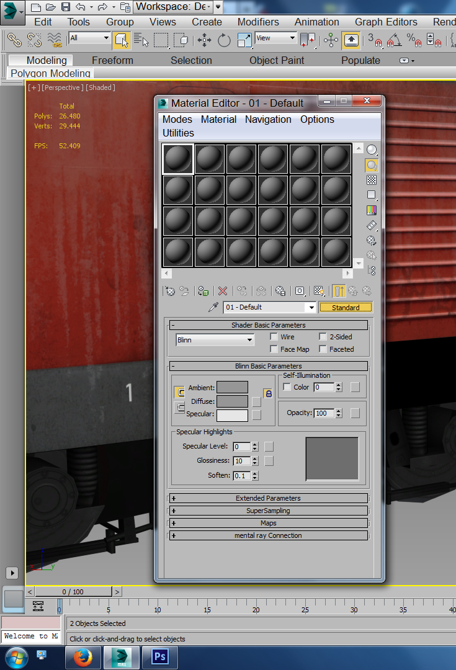Enable the 2-Sided checkbox
456x670 pixels.
pyautogui.click(x=323, y=337)
